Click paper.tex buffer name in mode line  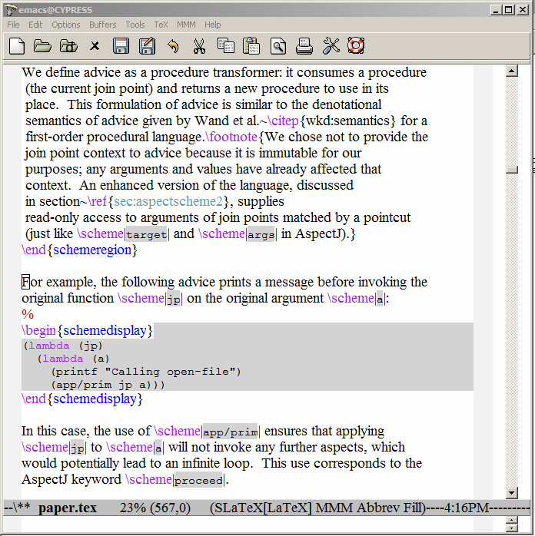(x=68, y=508)
